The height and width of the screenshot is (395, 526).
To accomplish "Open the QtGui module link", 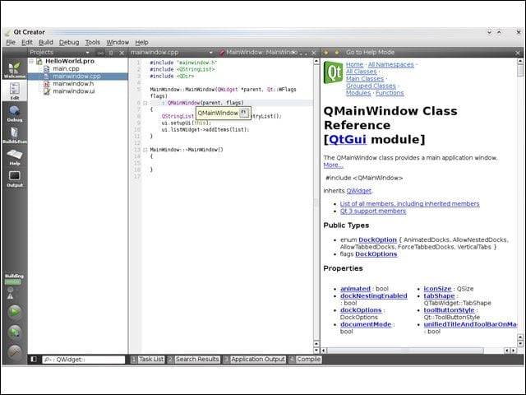I will coord(348,139).
